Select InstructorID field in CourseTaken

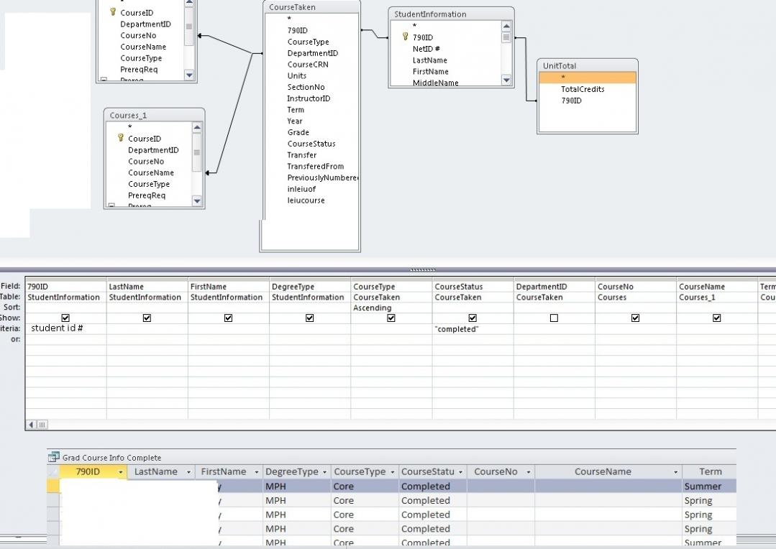pos(309,98)
